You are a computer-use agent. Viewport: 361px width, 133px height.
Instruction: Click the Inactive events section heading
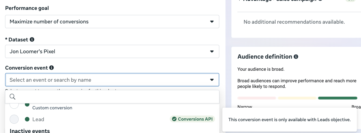[30, 131]
